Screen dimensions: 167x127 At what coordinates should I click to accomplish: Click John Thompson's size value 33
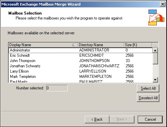[128, 61]
